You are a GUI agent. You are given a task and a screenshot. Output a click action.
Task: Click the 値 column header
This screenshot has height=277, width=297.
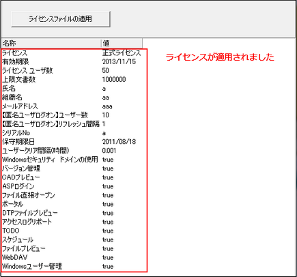tap(122, 43)
